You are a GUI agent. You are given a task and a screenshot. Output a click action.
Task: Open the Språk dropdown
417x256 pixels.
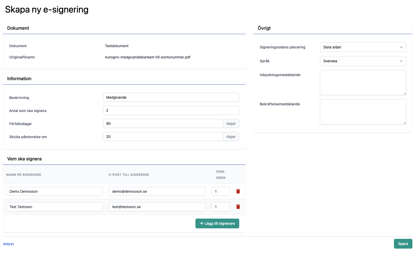click(x=363, y=61)
